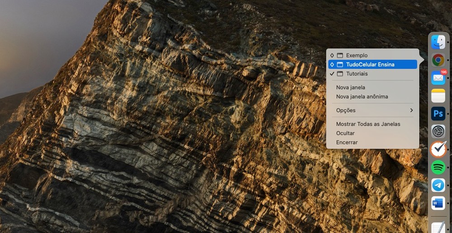Choose Nova janela from menu
This screenshot has height=233, width=452.
[350, 87]
